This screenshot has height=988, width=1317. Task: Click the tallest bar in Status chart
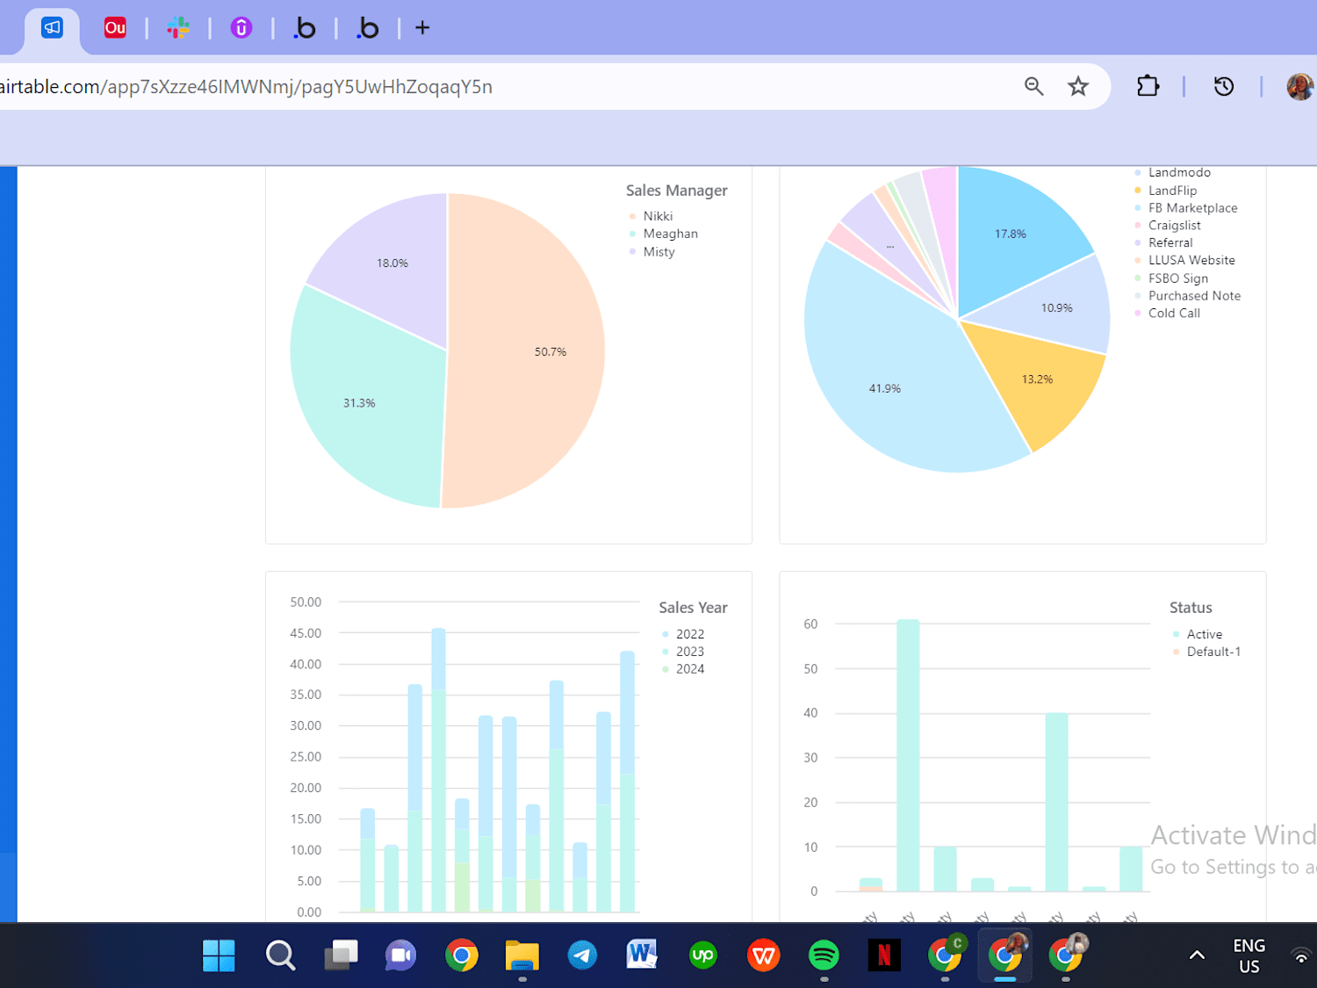(908, 755)
